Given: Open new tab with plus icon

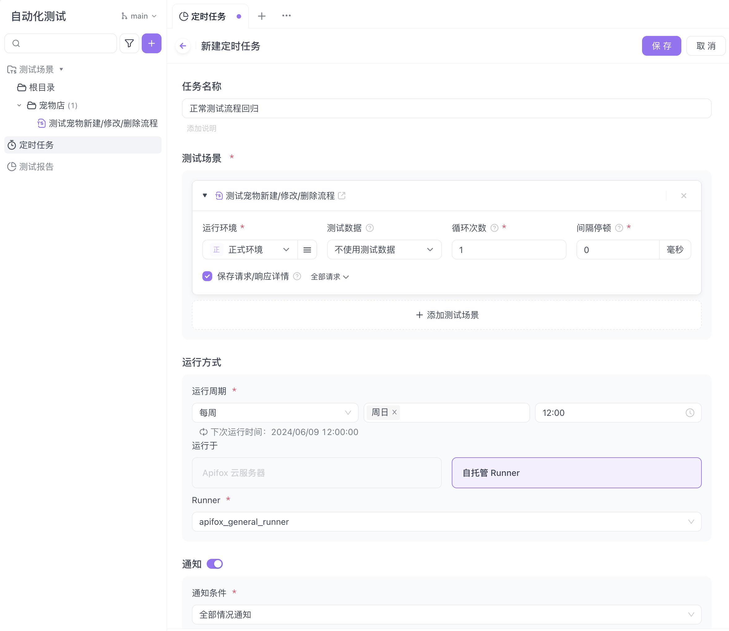Looking at the screenshot, I should [261, 16].
